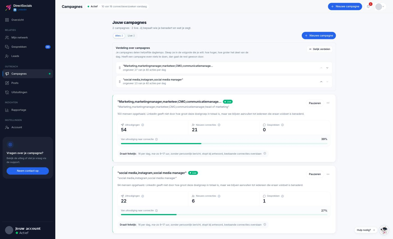Open the help chatbot robot icon
393x239 pixels.
pos(384,230)
